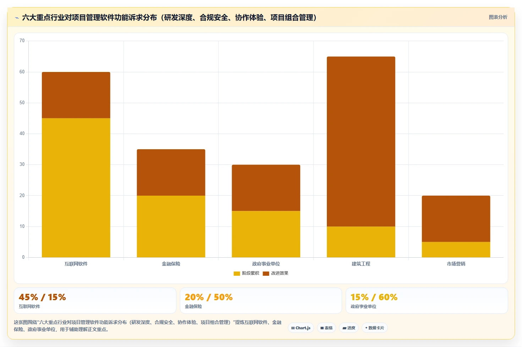This screenshot has height=347, width=522.
Task: Click the small chart icon beside the title
Action: (x=17, y=18)
